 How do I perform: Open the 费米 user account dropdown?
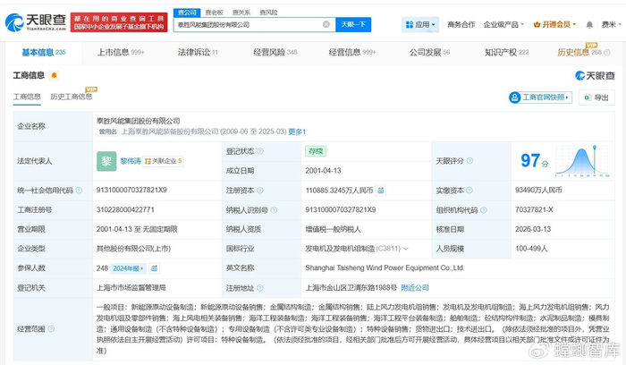(608, 25)
